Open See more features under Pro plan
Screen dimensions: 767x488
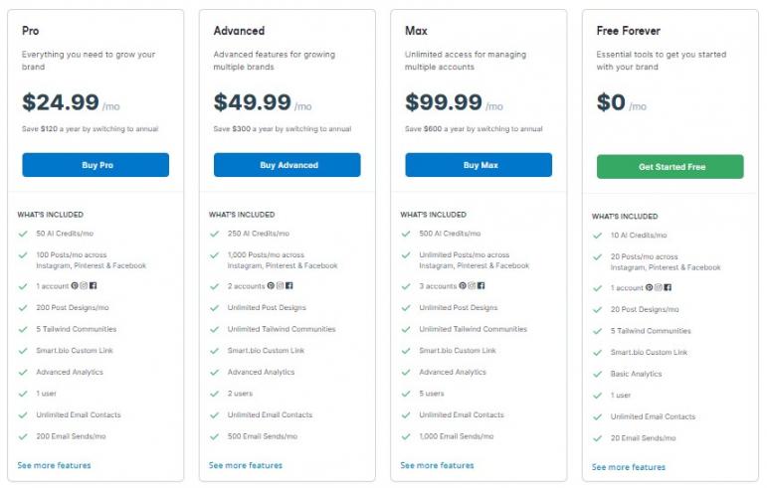pyautogui.click(x=54, y=465)
